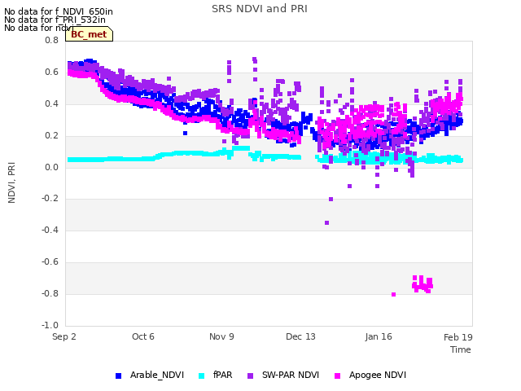Click the BC_met label tag
Image resolution: width=521 pixels, height=391 pixels.
pyautogui.click(x=89, y=34)
